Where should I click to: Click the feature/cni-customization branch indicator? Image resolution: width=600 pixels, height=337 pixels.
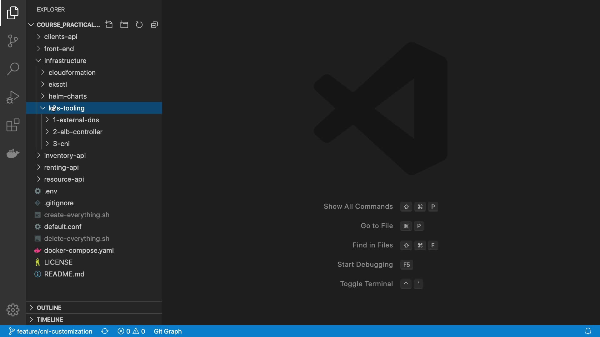pyautogui.click(x=51, y=331)
